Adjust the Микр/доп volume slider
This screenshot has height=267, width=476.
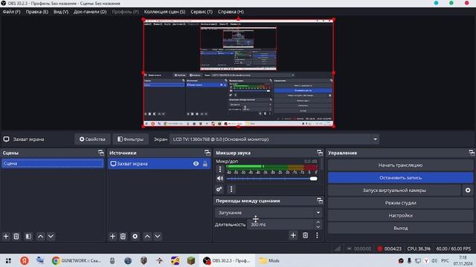pos(271,179)
